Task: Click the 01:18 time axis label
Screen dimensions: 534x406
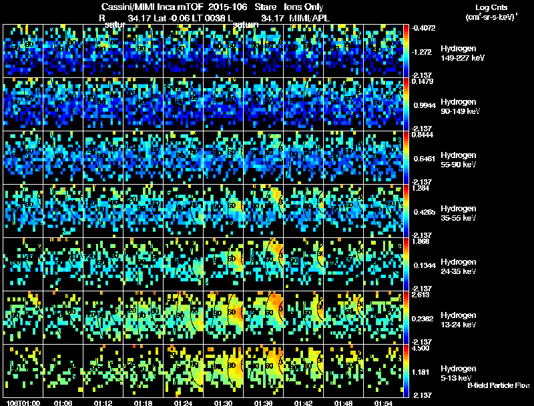Action: tap(143, 403)
